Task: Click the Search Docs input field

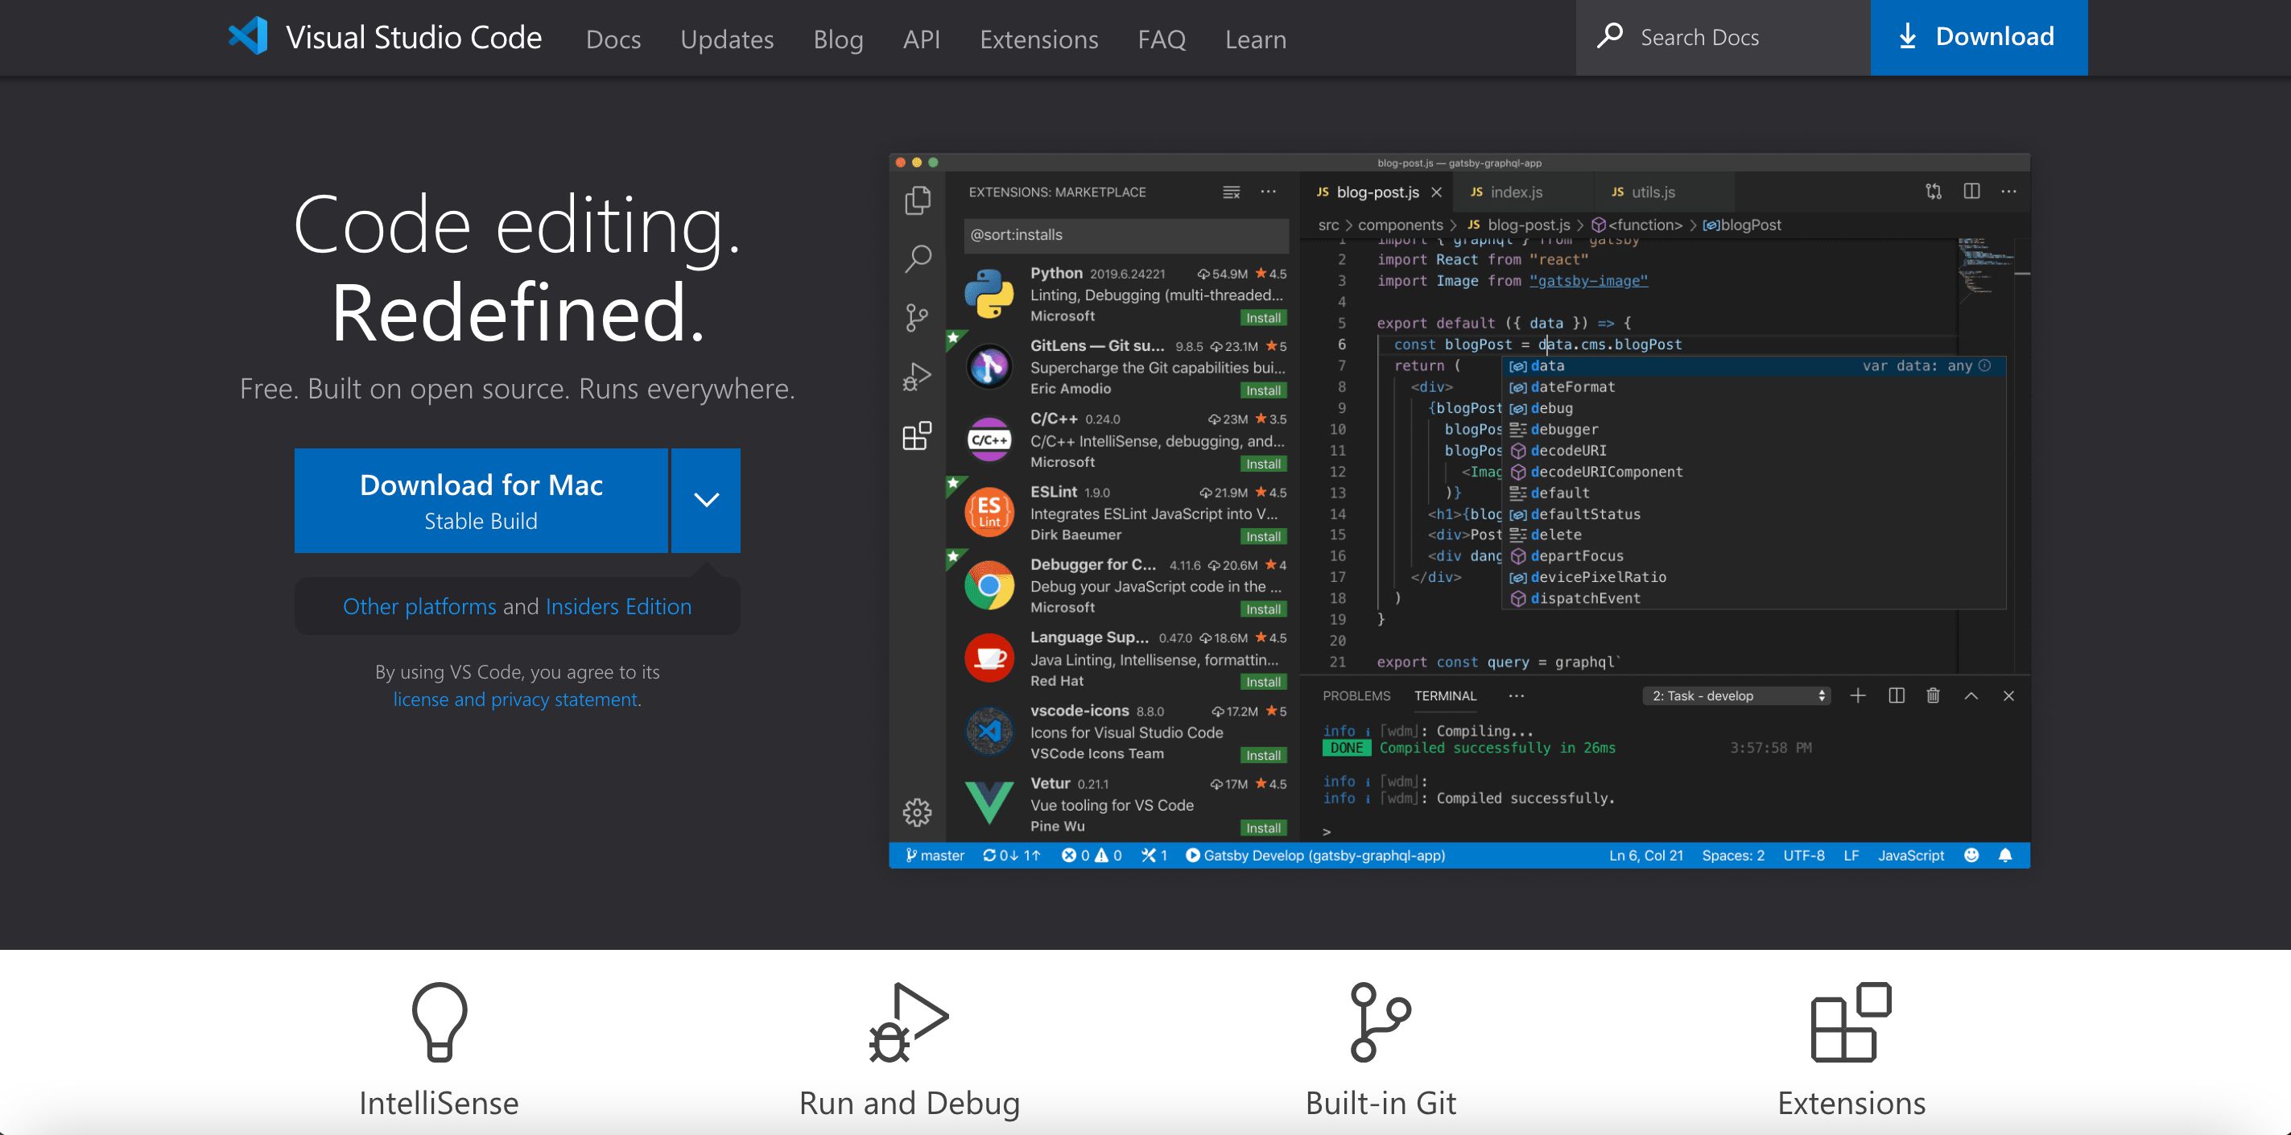Action: coord(1723,37)
